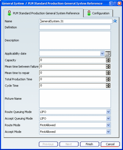
Task: Click the blue star icon beside Name
Action: coord(115,21)
